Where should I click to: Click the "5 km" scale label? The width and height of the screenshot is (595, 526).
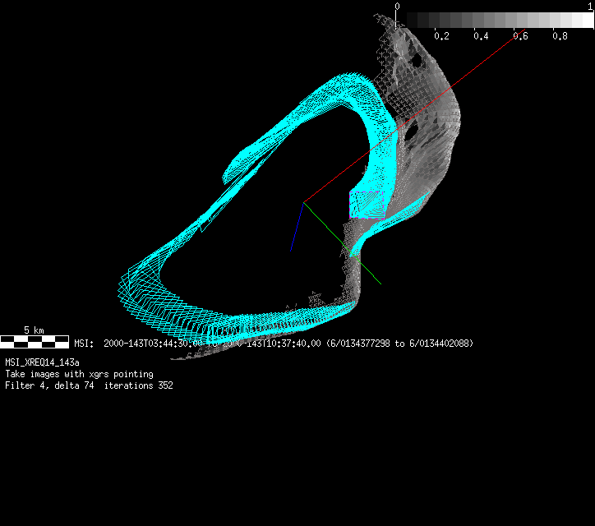[34, 330]
